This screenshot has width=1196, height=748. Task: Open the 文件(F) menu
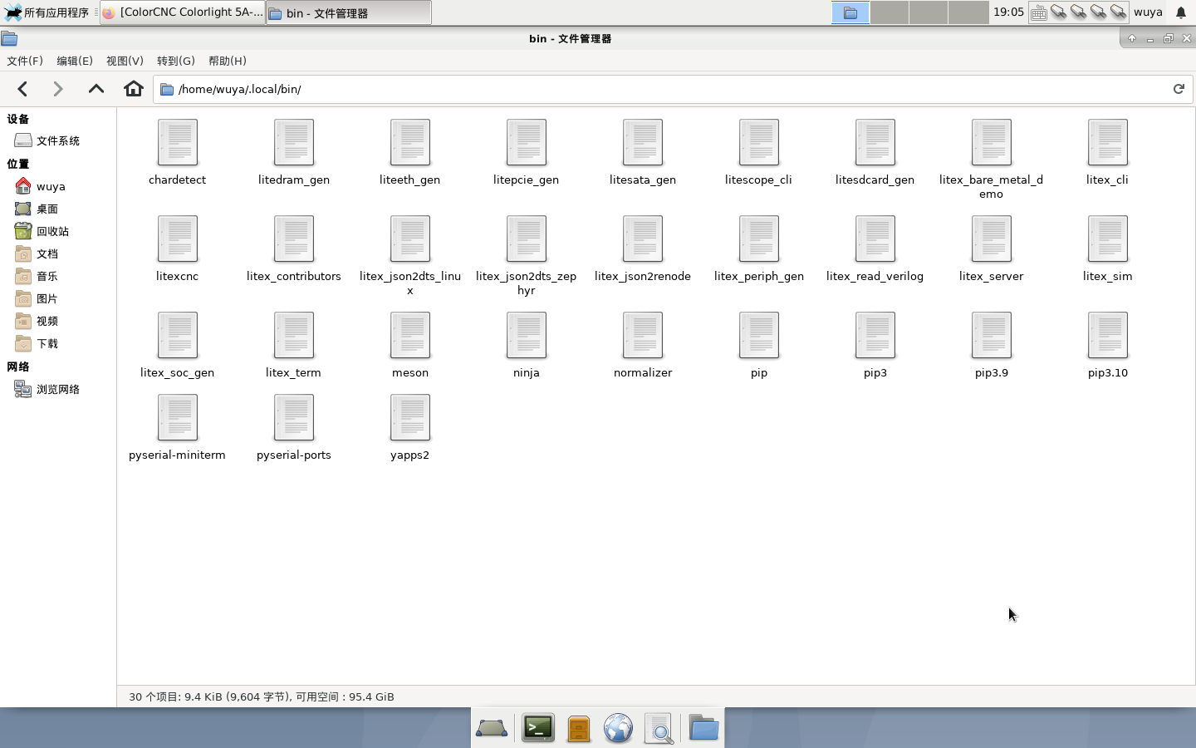pos(25,61)
